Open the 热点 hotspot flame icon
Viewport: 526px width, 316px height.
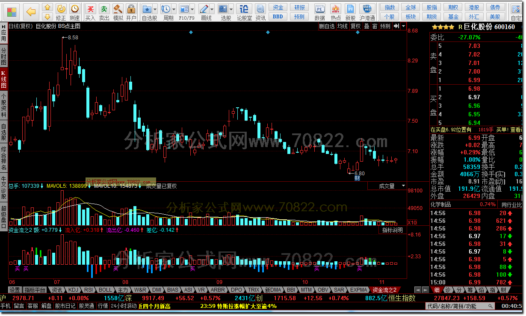coord(336,12)
